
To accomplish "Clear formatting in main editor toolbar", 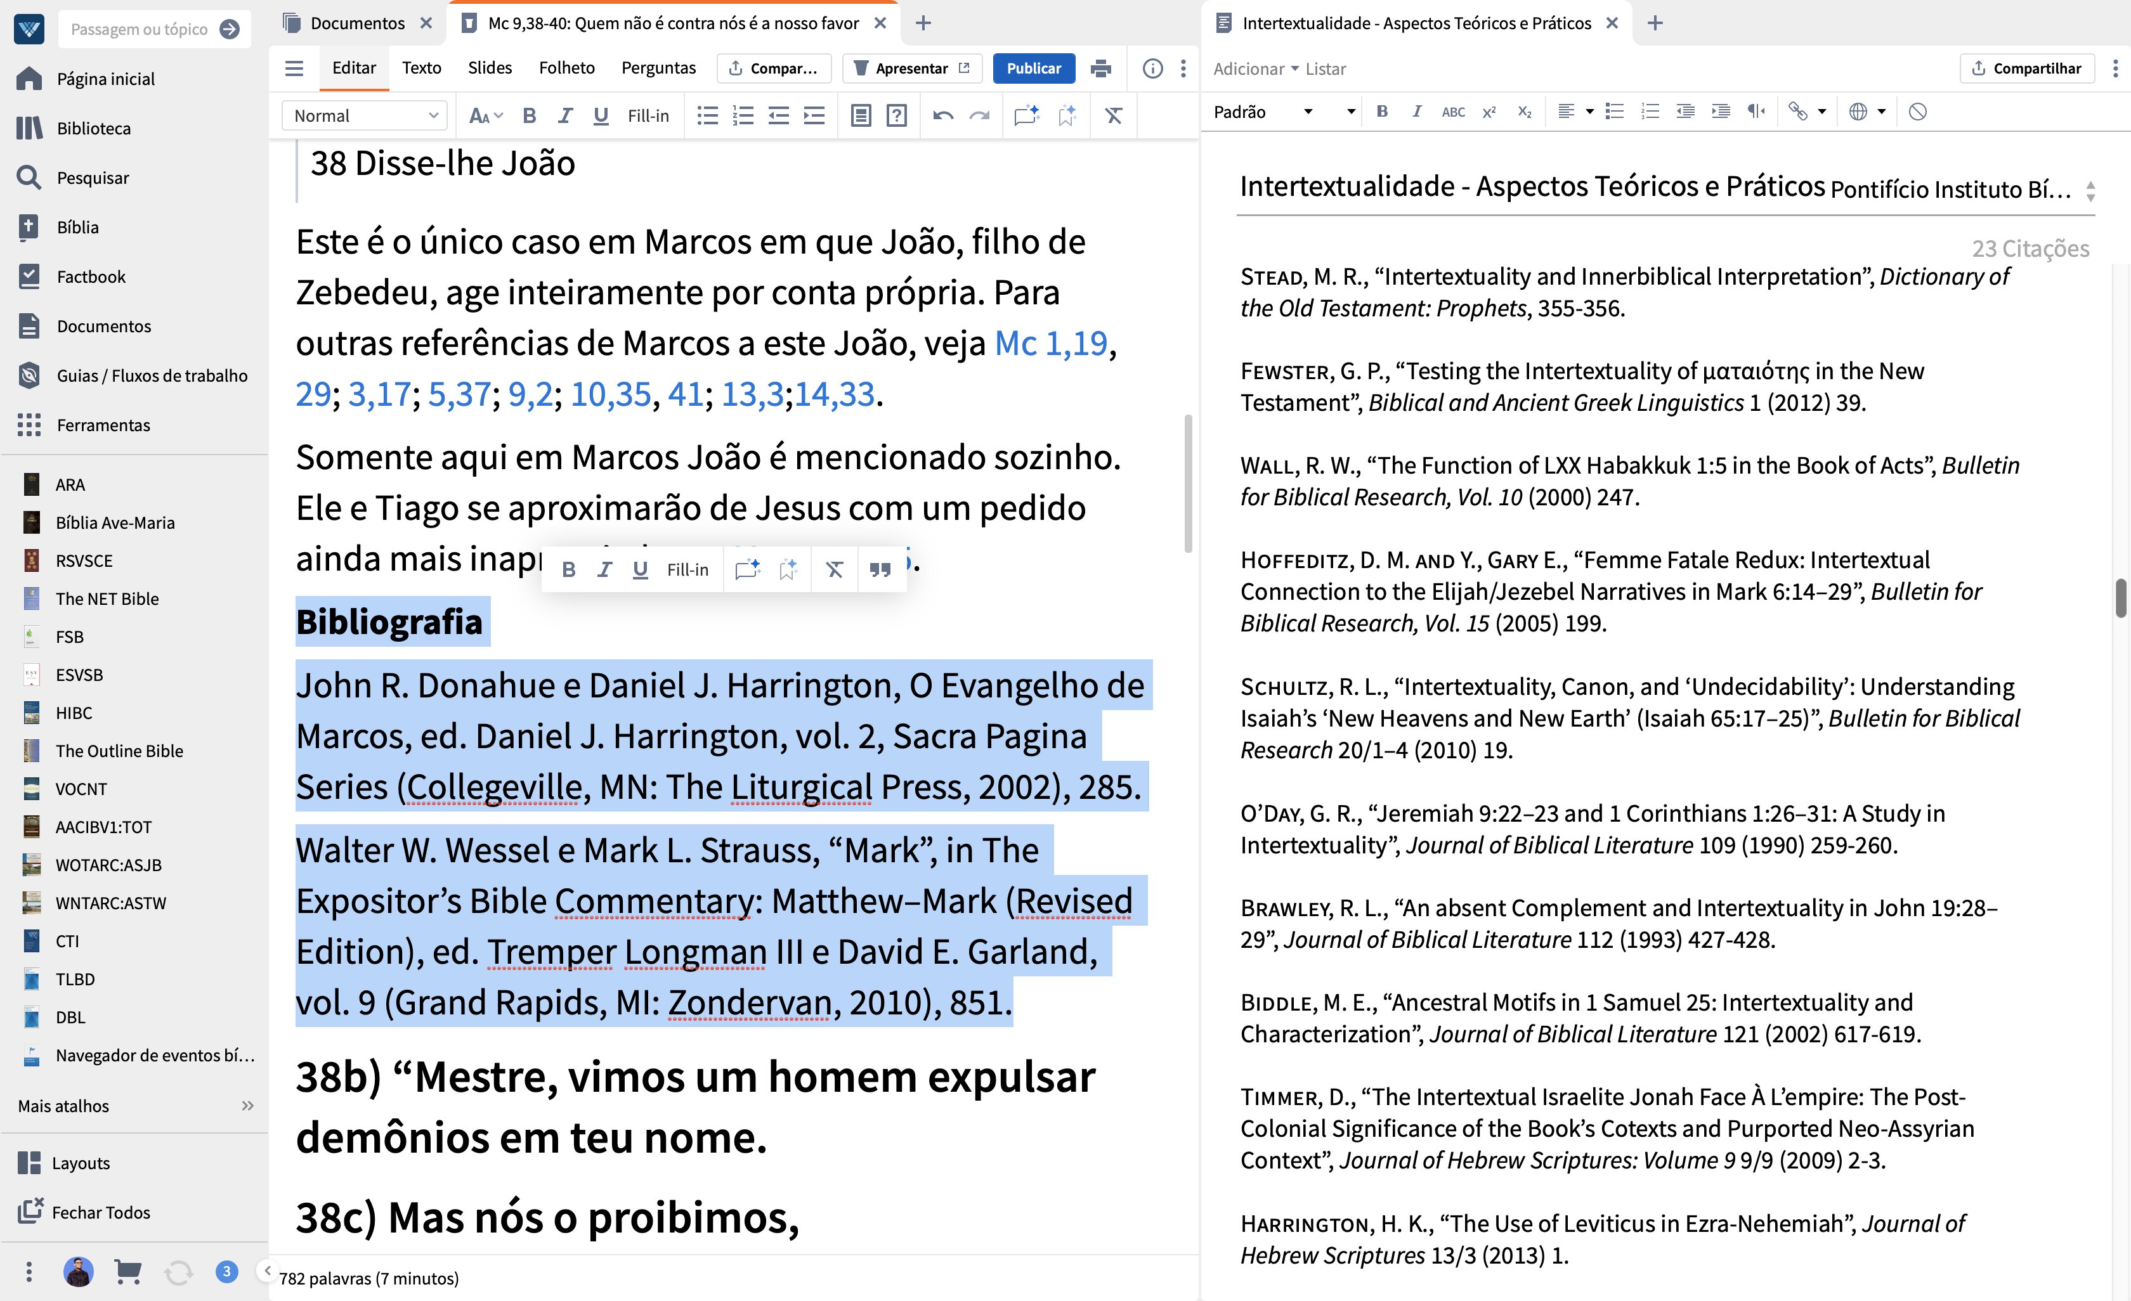I will 1113,115.
